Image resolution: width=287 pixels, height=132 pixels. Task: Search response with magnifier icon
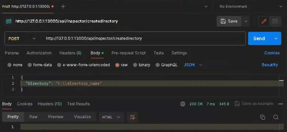click(x=276, y=117)
